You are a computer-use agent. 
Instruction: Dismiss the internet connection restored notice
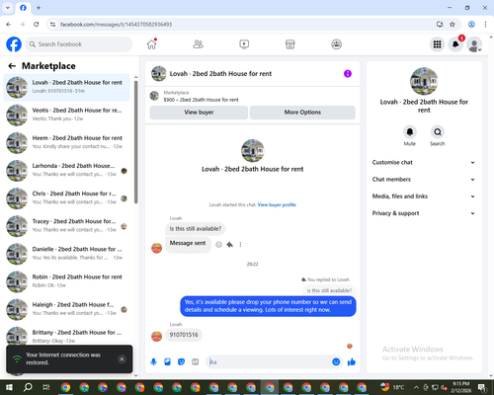click(122, 359)
